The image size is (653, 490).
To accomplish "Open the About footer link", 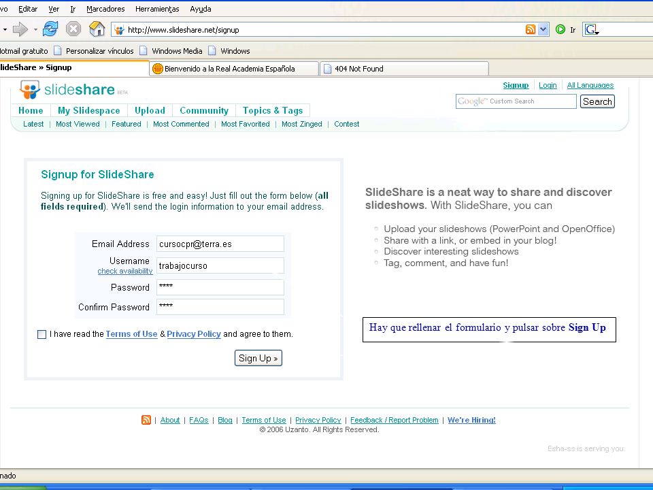I will 170,420.
